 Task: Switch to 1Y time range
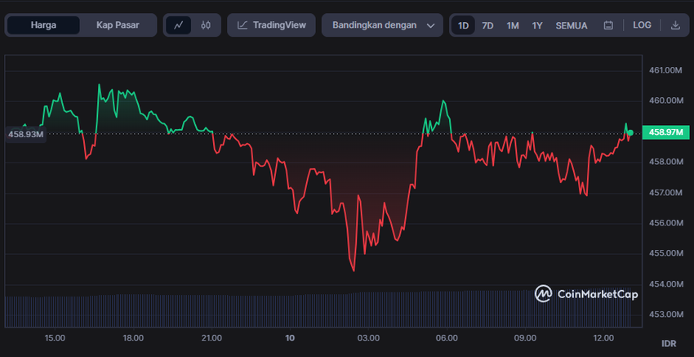click(x=537, y=25)
